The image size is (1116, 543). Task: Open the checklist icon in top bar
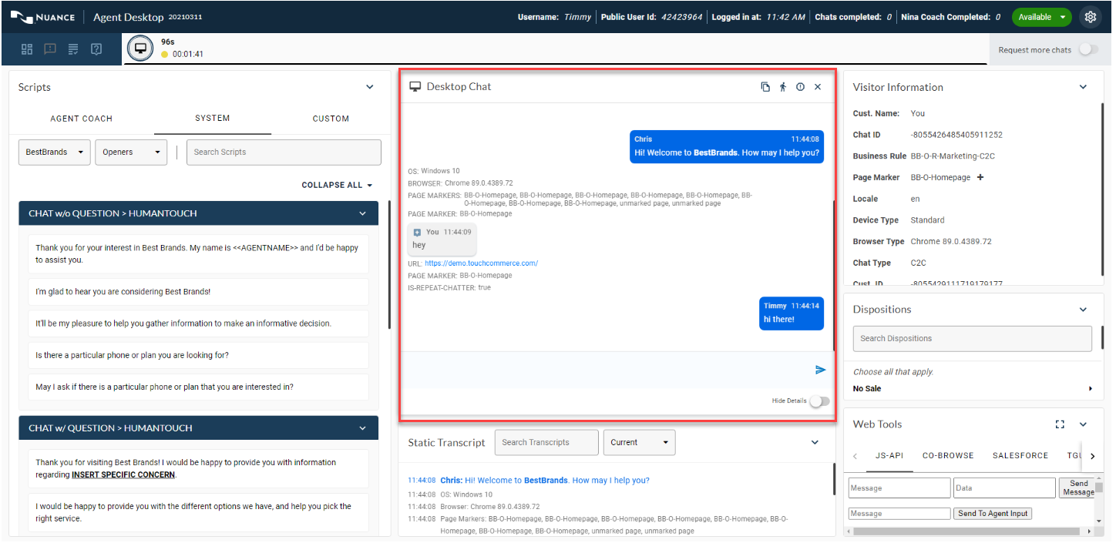(73, 49)
